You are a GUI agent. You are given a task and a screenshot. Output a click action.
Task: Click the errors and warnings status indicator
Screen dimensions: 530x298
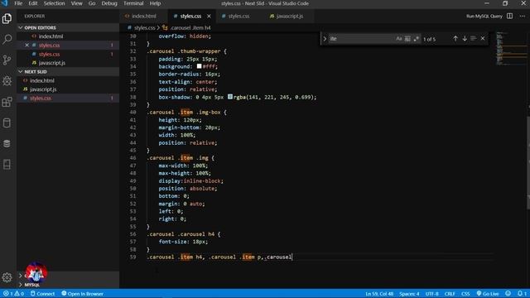[x=13, y=294]
